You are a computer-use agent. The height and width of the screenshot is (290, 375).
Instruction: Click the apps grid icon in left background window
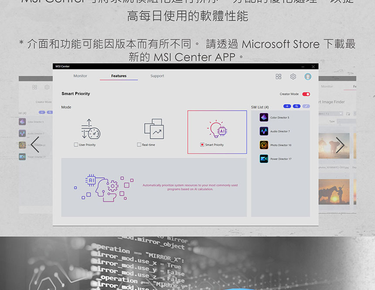point(34,87)
